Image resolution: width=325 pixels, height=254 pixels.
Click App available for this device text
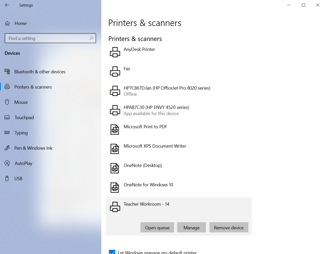point(151,114)
